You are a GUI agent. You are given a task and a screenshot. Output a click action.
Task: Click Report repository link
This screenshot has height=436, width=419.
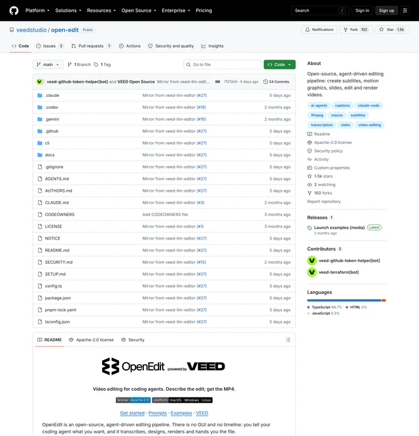pos(324,202)
